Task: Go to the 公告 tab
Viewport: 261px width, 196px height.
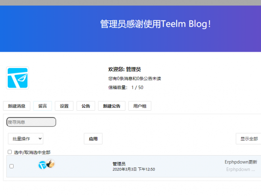Action: click(x=86, y=106)
